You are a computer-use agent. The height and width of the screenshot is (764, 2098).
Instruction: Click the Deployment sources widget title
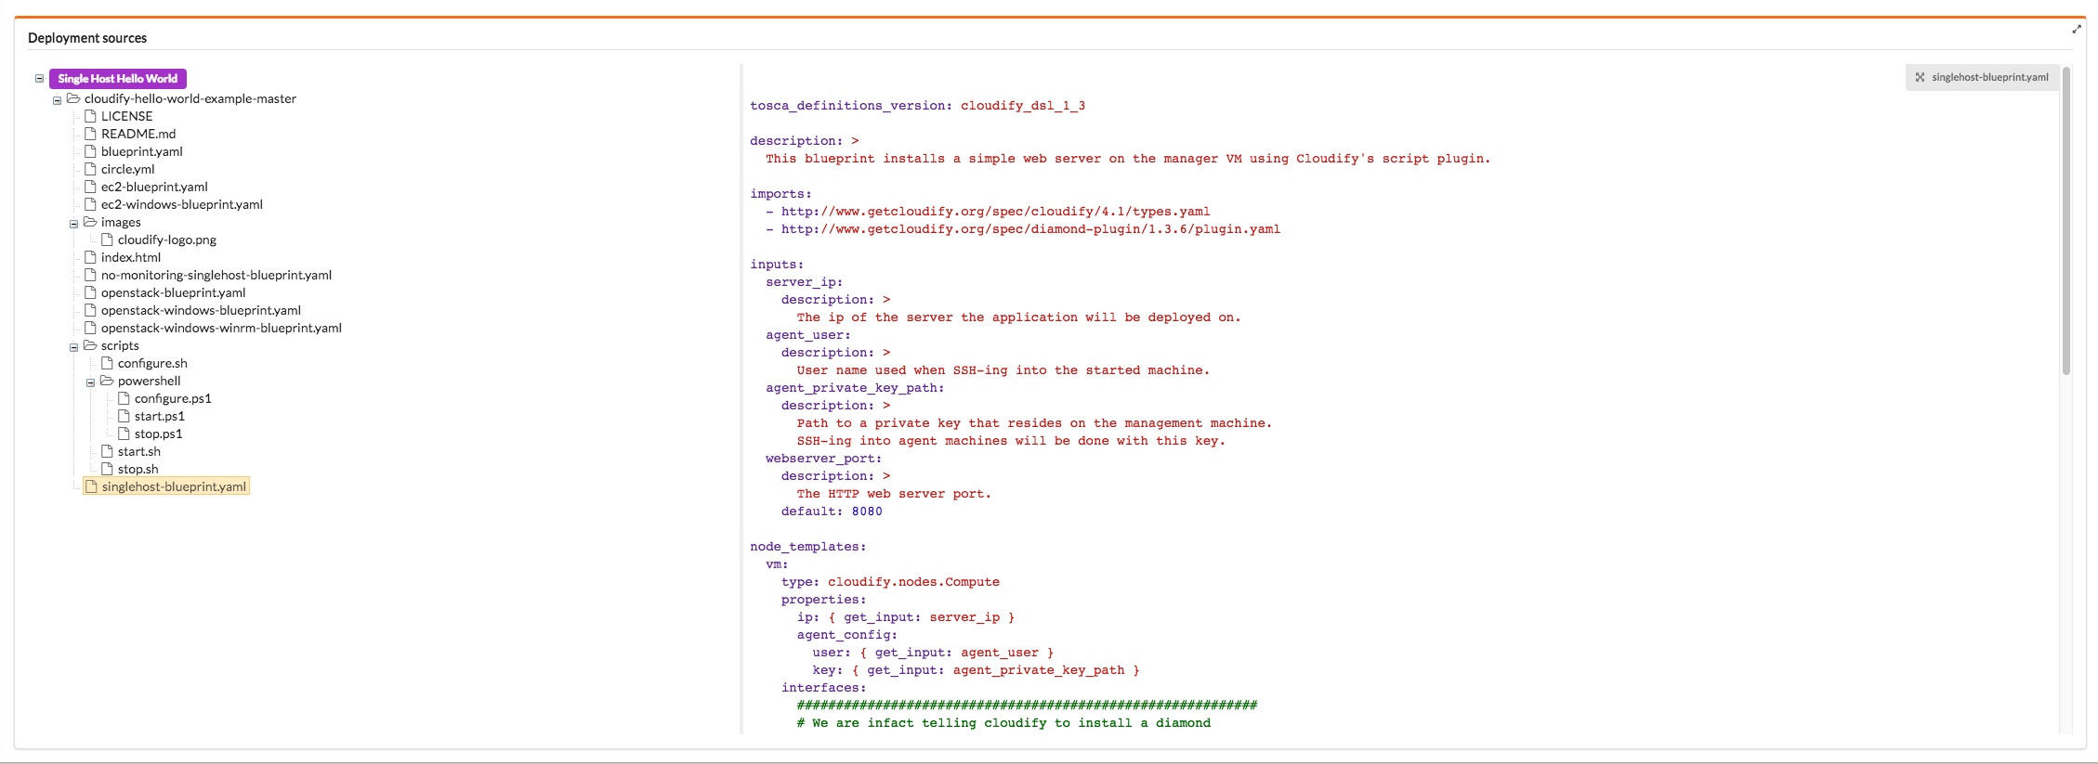[x=87, y=38]
